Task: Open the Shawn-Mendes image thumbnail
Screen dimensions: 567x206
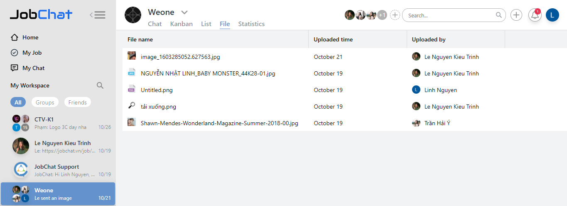Action: click(132, 123)
